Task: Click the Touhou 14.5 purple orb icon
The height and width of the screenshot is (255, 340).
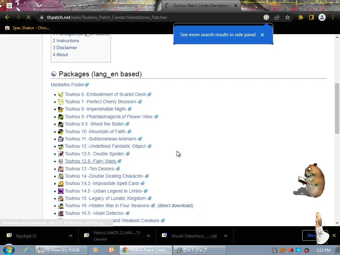Action: pos(61,191)
